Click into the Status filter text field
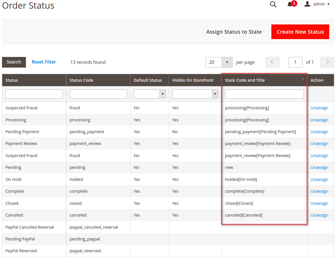Screen dimensions: 335x258 [x=34, y=94]
